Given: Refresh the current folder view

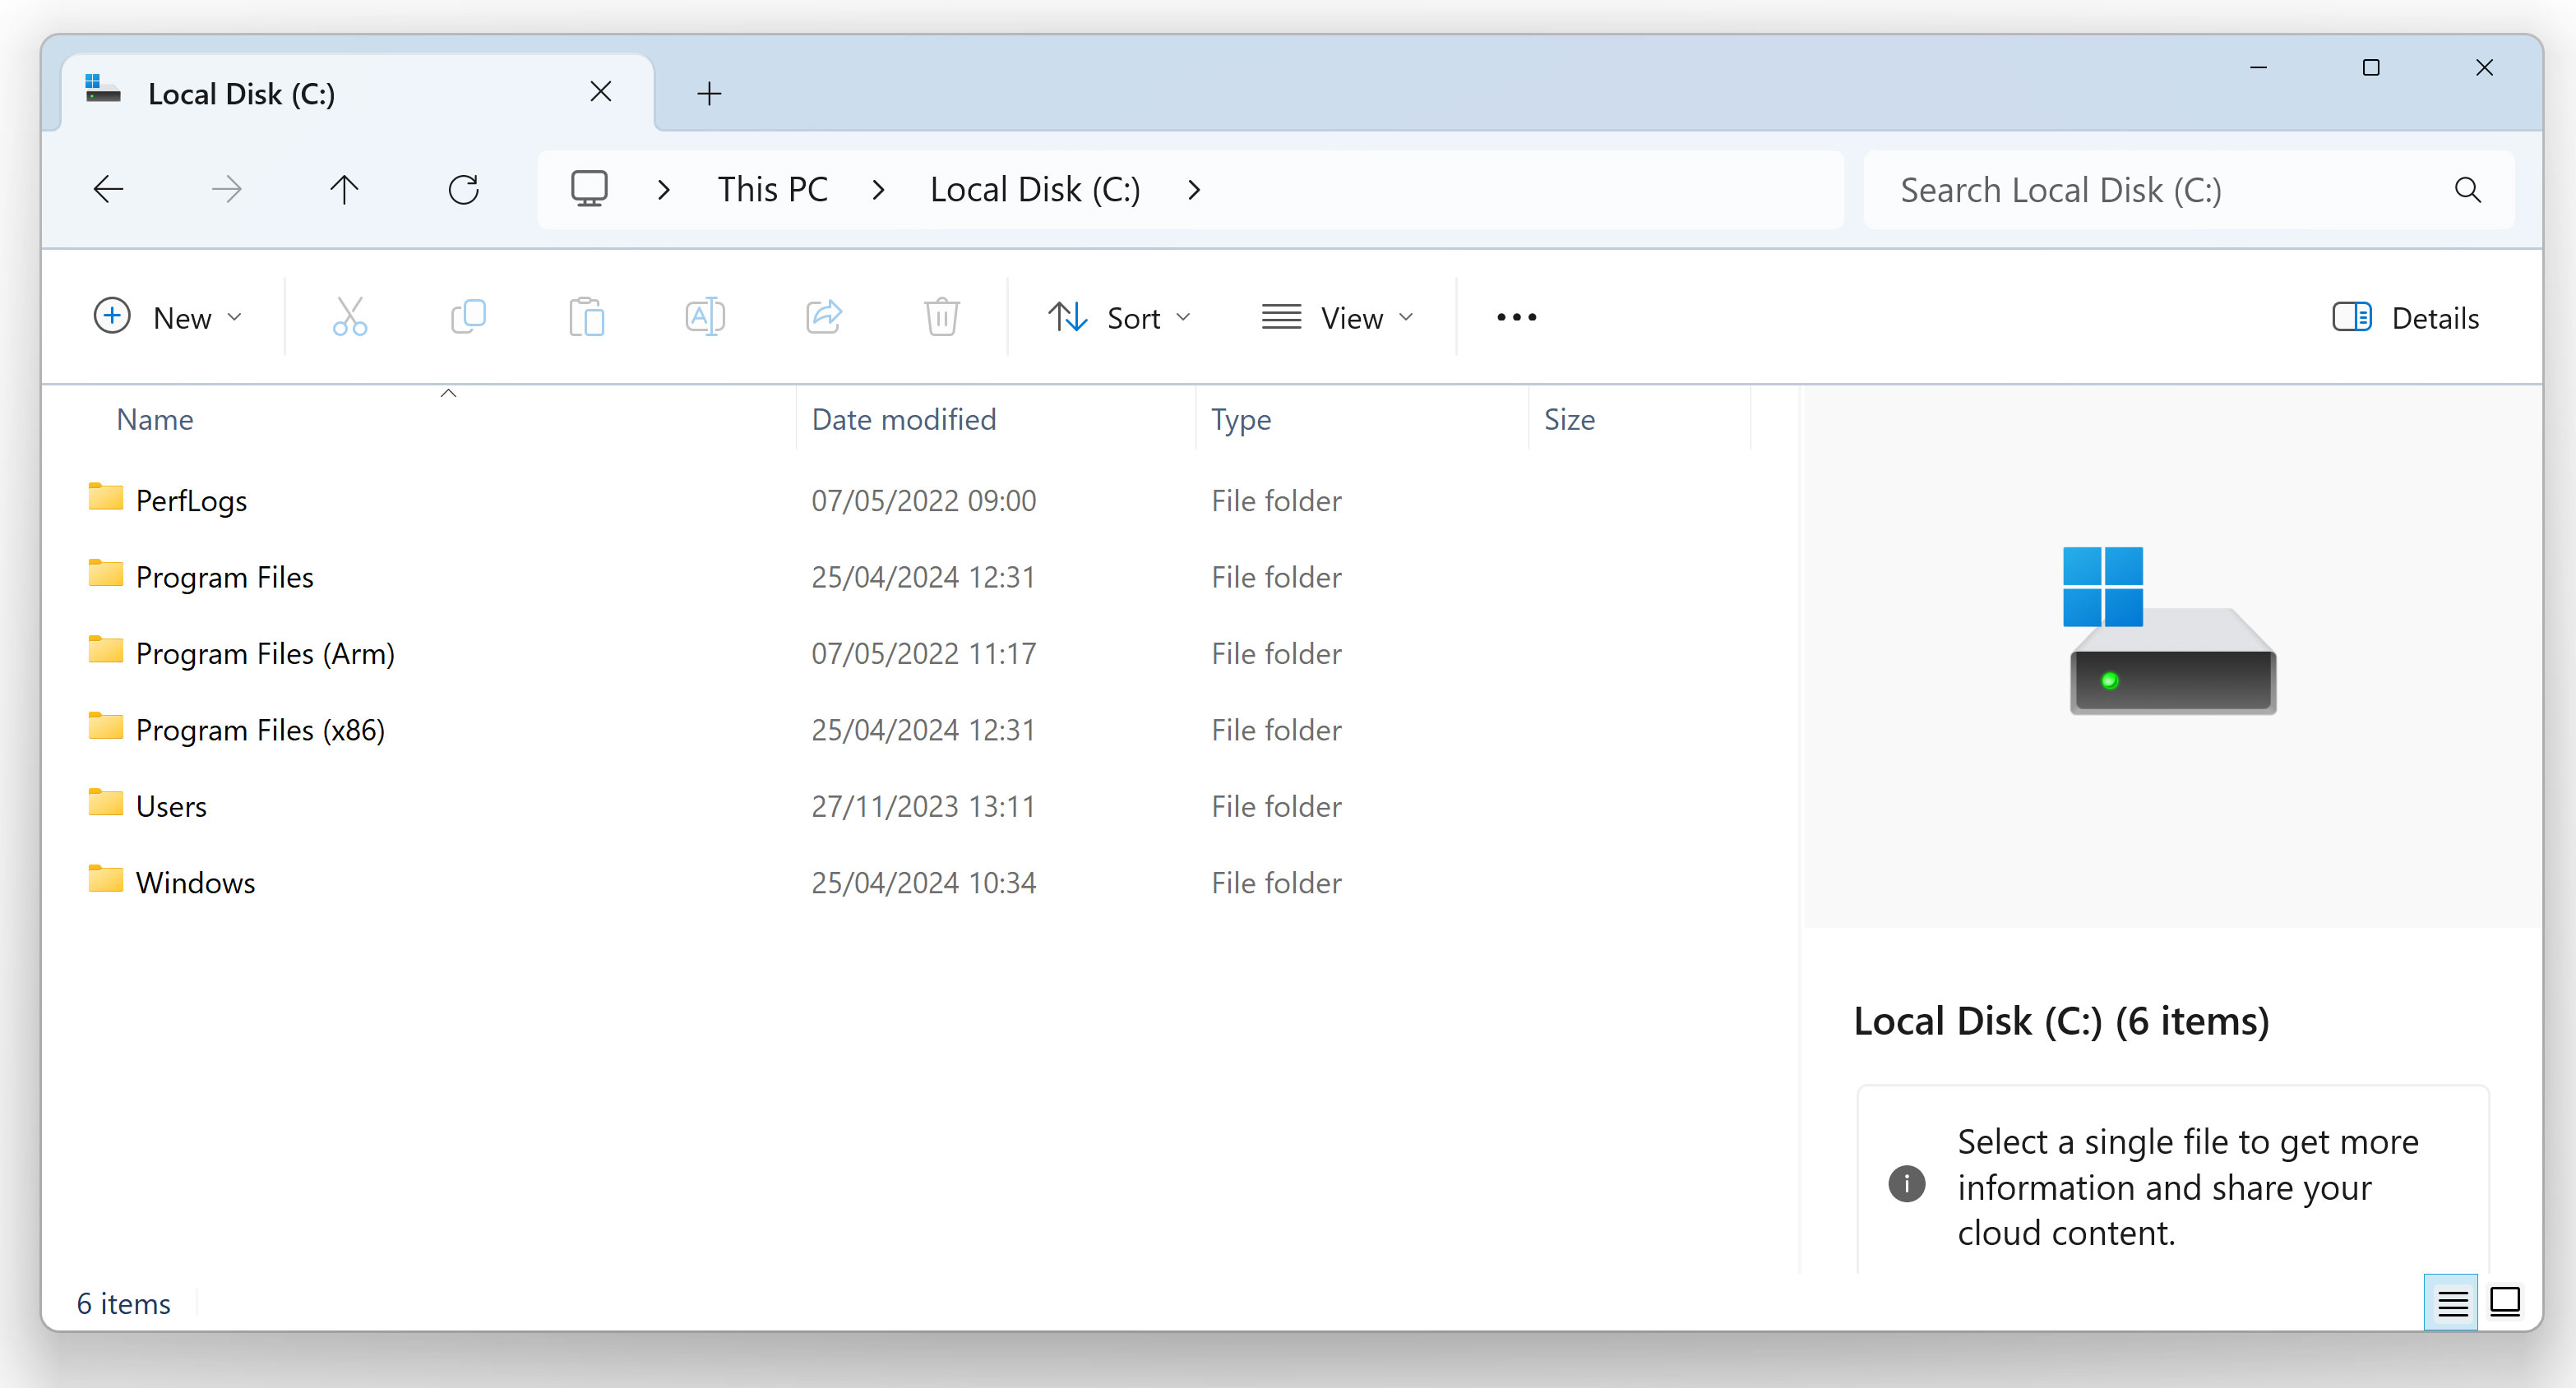Looking at the screenshot, I should pyautogui.click(x=463, y=190).
